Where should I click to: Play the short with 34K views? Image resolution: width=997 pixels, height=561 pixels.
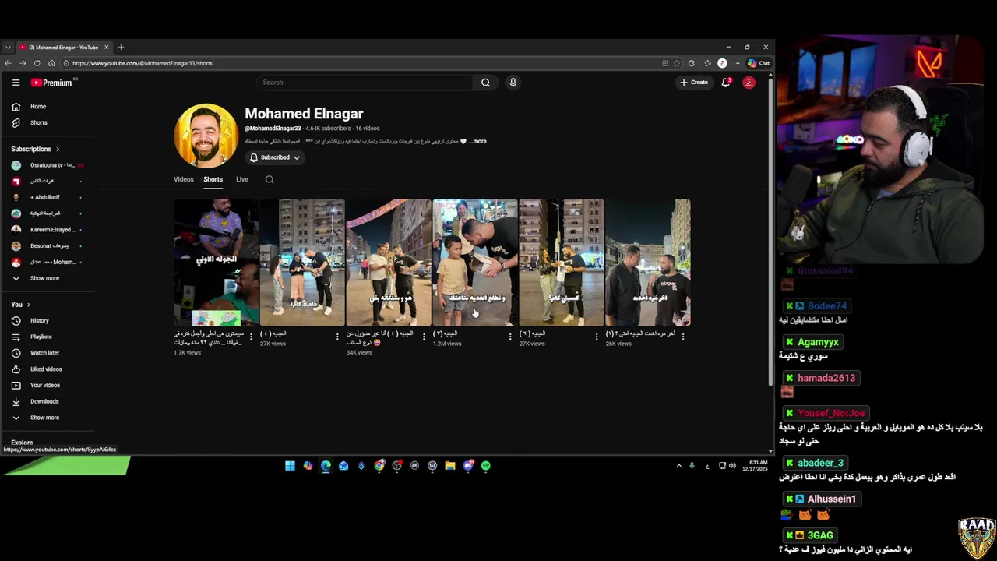(389, 263)
